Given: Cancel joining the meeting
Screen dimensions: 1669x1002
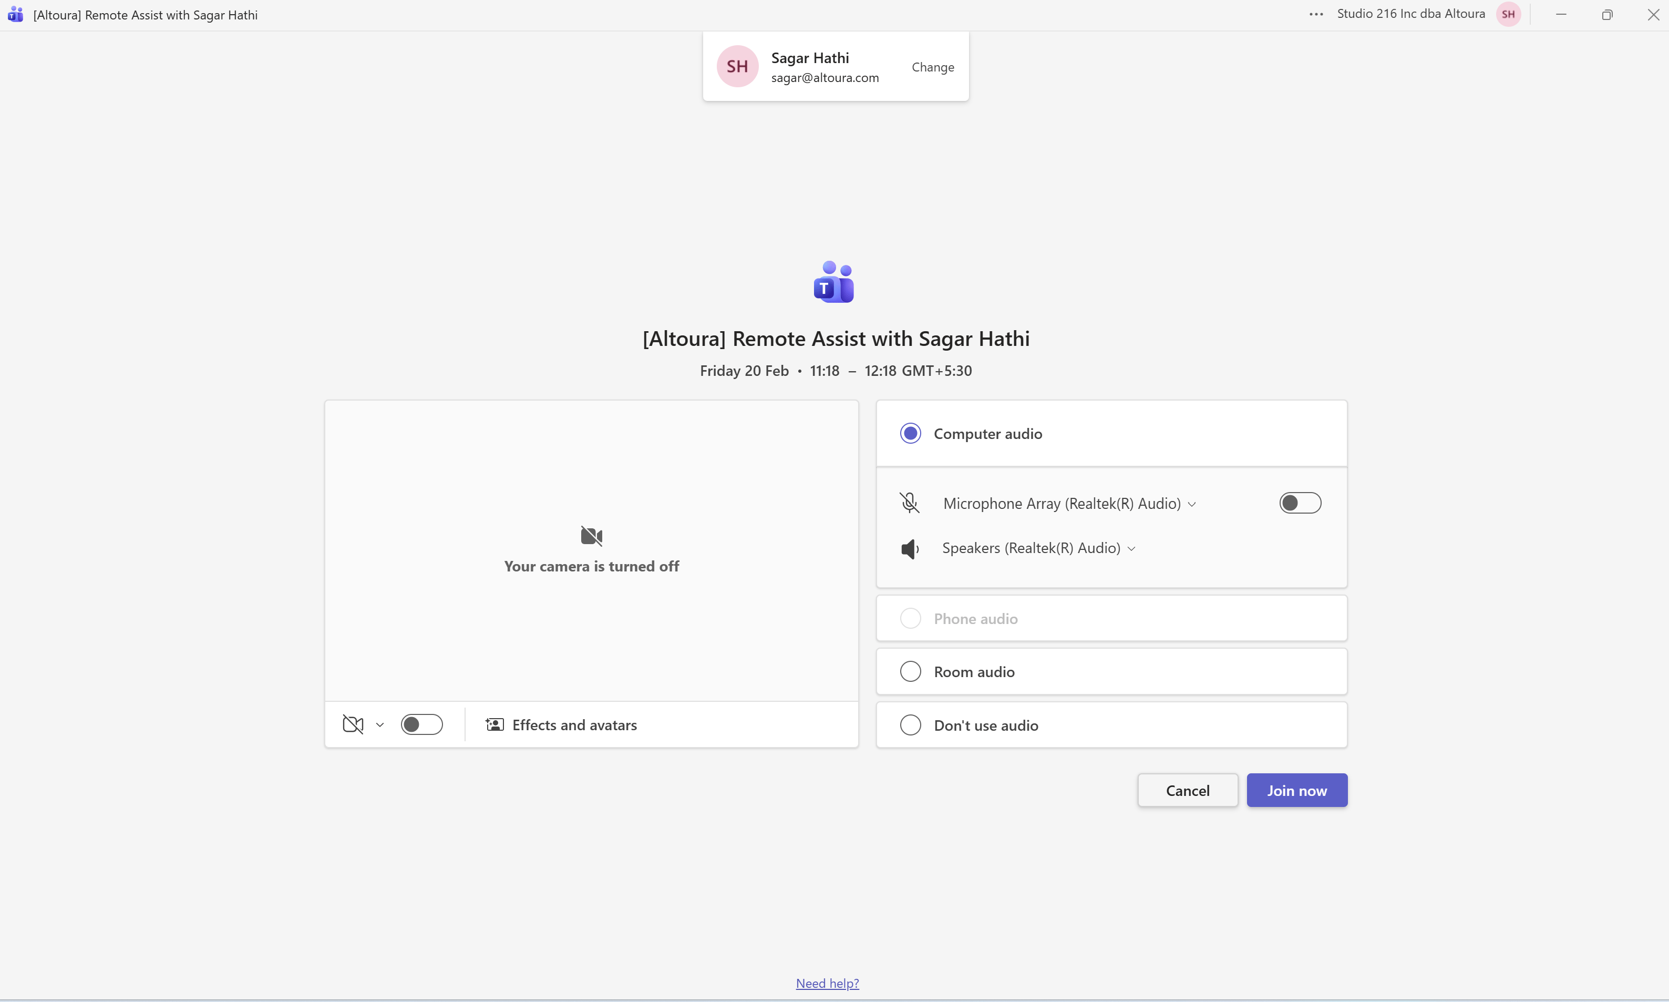Looking at the screenshot, I should coord(1188,791).
